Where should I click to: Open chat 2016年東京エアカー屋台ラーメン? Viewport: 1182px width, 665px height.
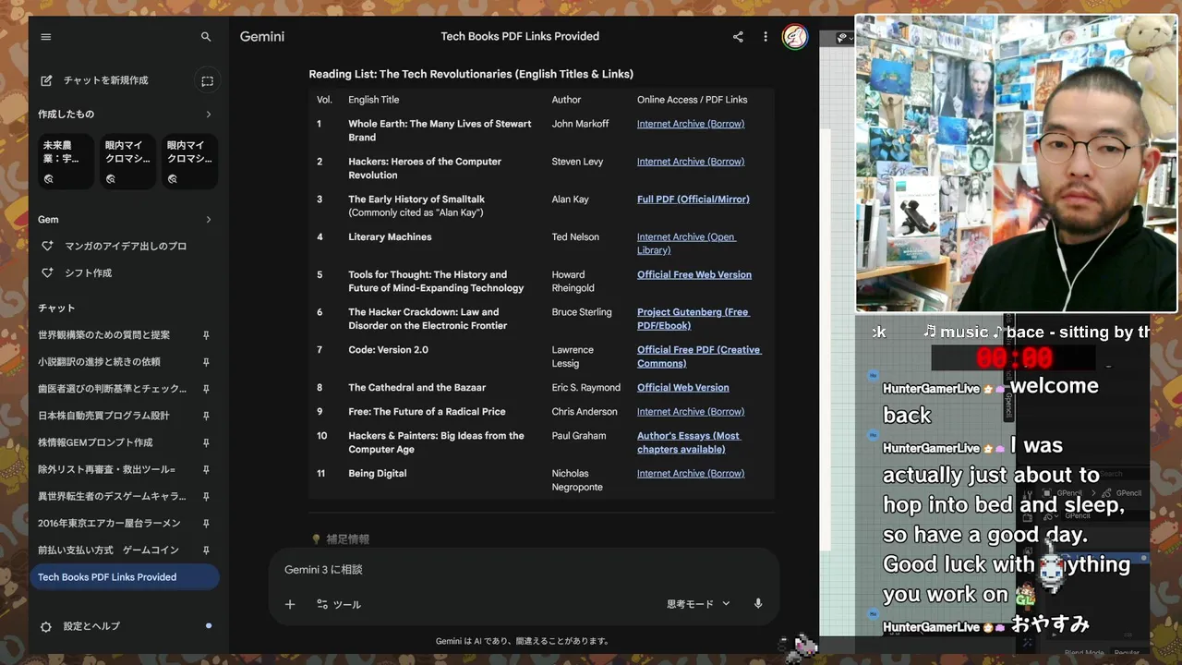[109, 523]
